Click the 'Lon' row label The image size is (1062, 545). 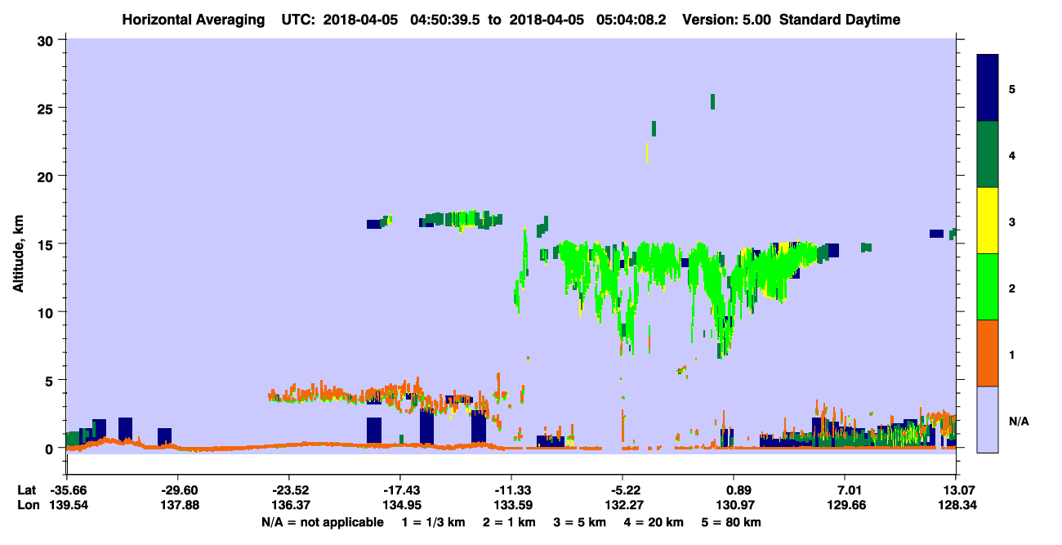point(28,505)
